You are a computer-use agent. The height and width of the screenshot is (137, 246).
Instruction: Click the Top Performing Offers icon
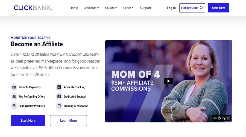tap(14, 96)
